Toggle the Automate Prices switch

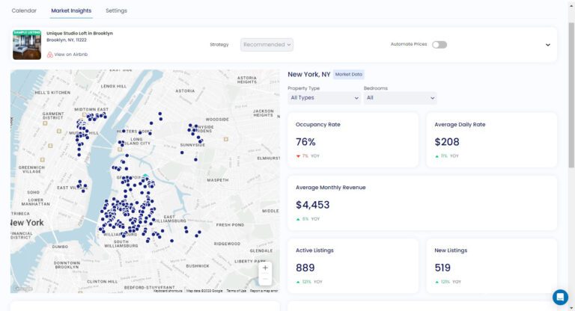[439, 45]
